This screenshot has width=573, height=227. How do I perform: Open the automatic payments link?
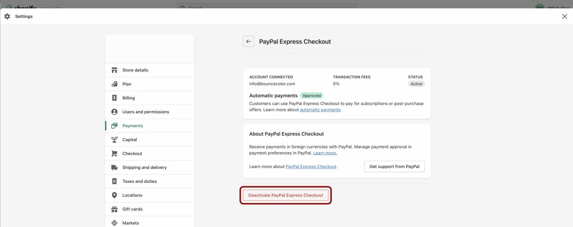pos(320,110)
